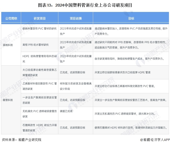This screenshot has height=145, width=170.
Task: Click goal text 开发出一步法生产聚烯烃双壁波纹管的工艺技术
Action: [x=131, y=100]
